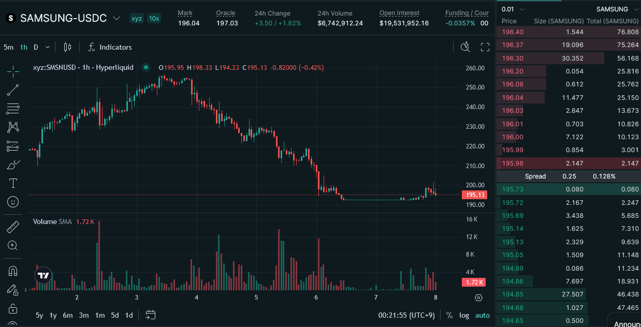Open the 00:21:55 (UTC+9) timezone menu
This screenshot has height=327, width=641.
pyautogui.click(x=406, y=315)
